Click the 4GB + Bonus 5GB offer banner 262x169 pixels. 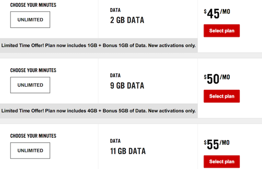99,111
